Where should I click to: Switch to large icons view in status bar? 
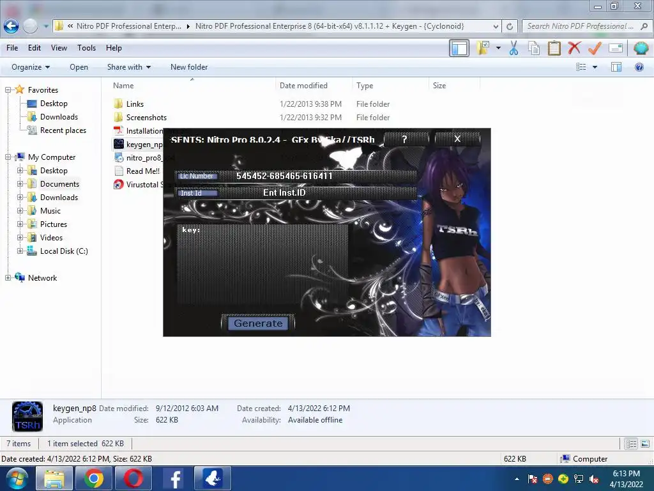pos(645,444)
